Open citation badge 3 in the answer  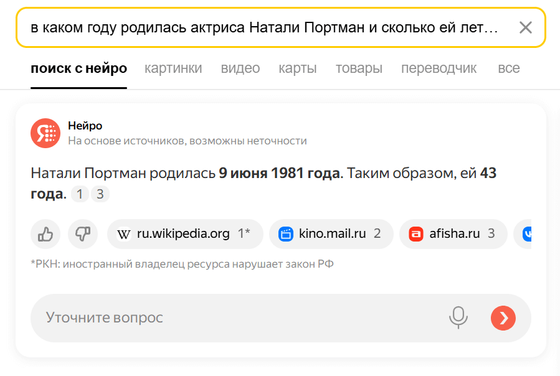click(100, 194)
